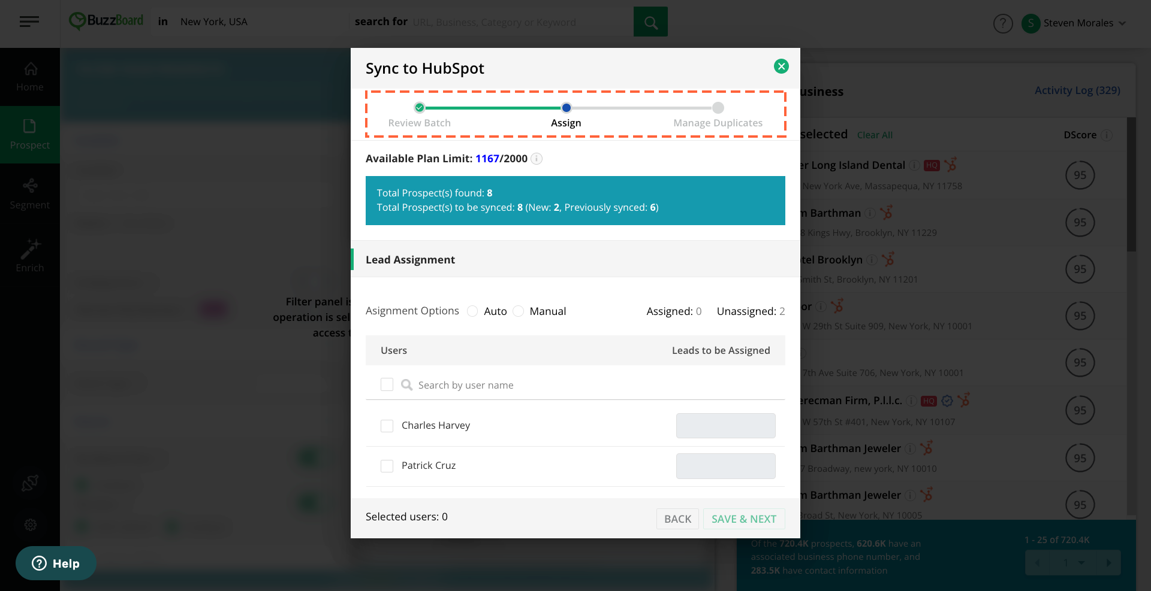Check the select-all users checkbox

(x=387, y=384)
